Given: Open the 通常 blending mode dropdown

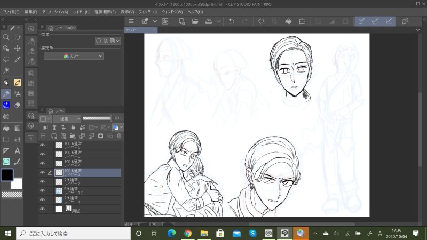Looking at the screenshot, I should (66, 118).
